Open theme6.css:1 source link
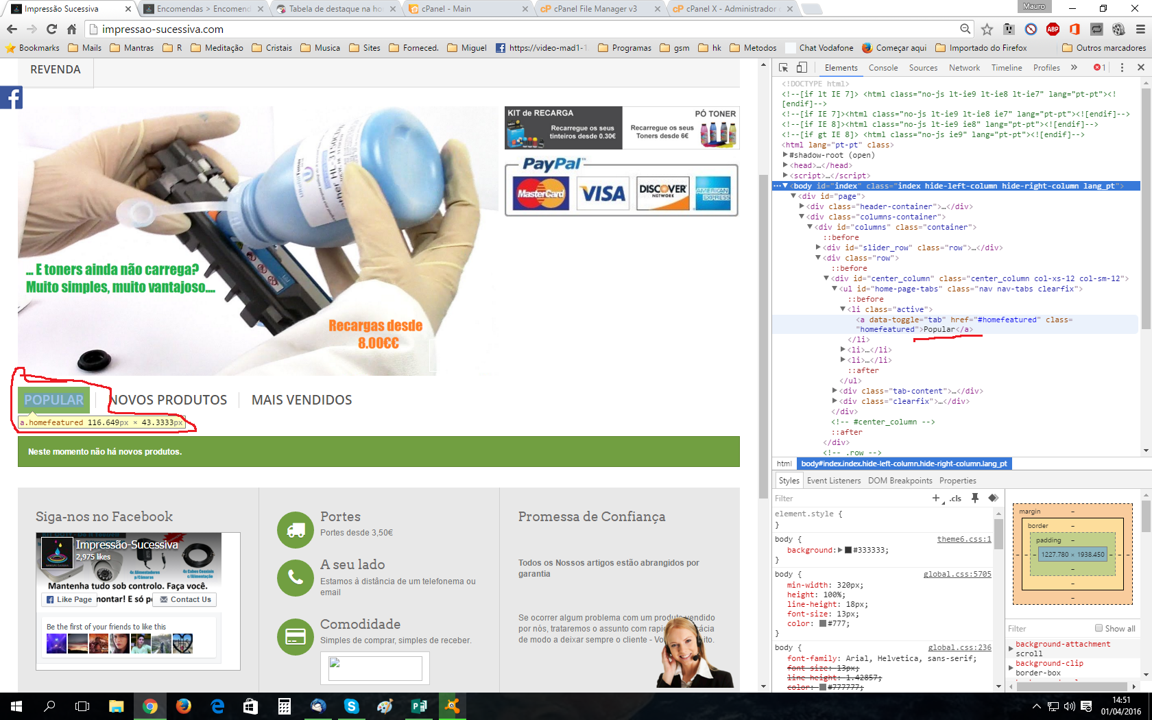 click(x=964, y=539)
